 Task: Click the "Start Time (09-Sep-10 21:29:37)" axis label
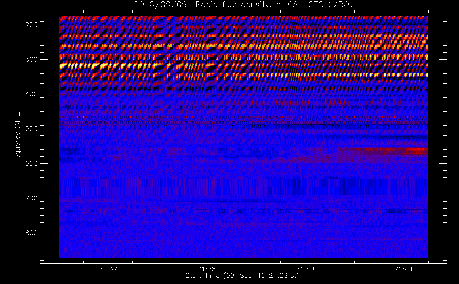click(243, 276)
